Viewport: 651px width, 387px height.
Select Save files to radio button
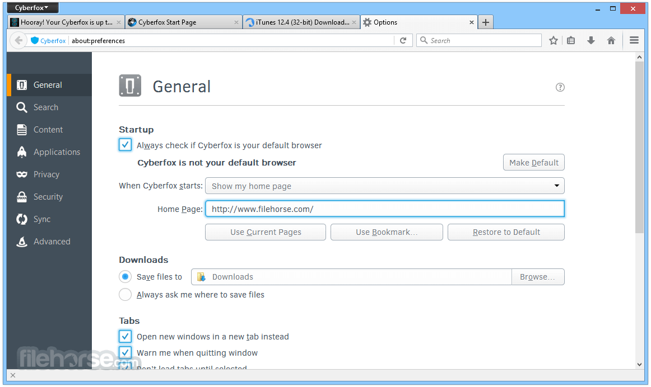tap(125, 276)
